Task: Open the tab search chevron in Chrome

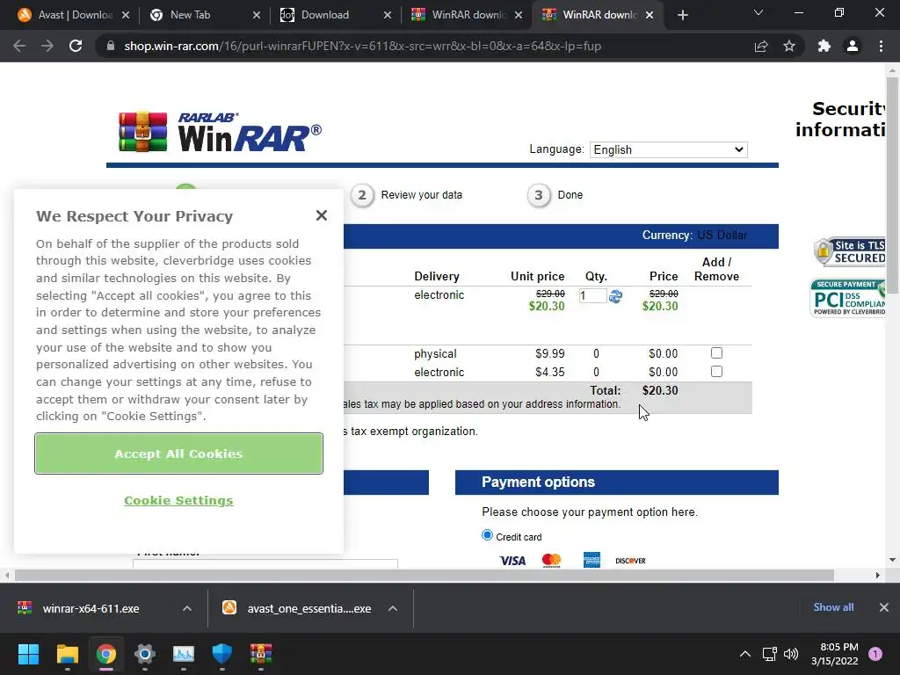Action: coord(758,12)
